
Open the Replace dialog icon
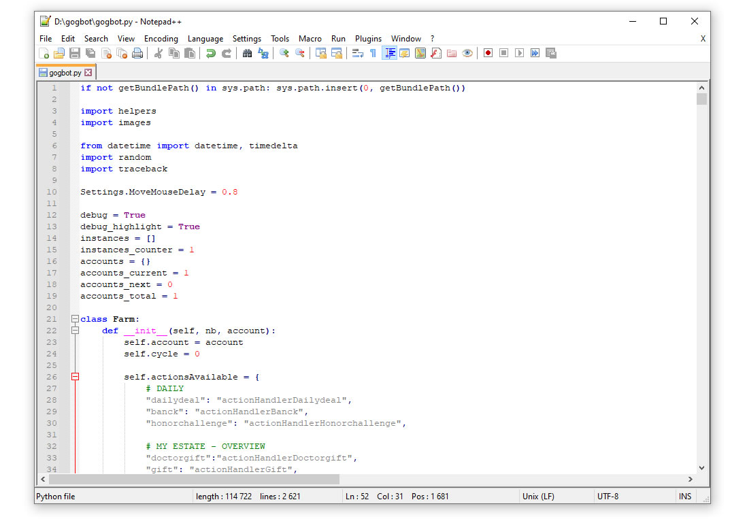click(x=263, y=53)
